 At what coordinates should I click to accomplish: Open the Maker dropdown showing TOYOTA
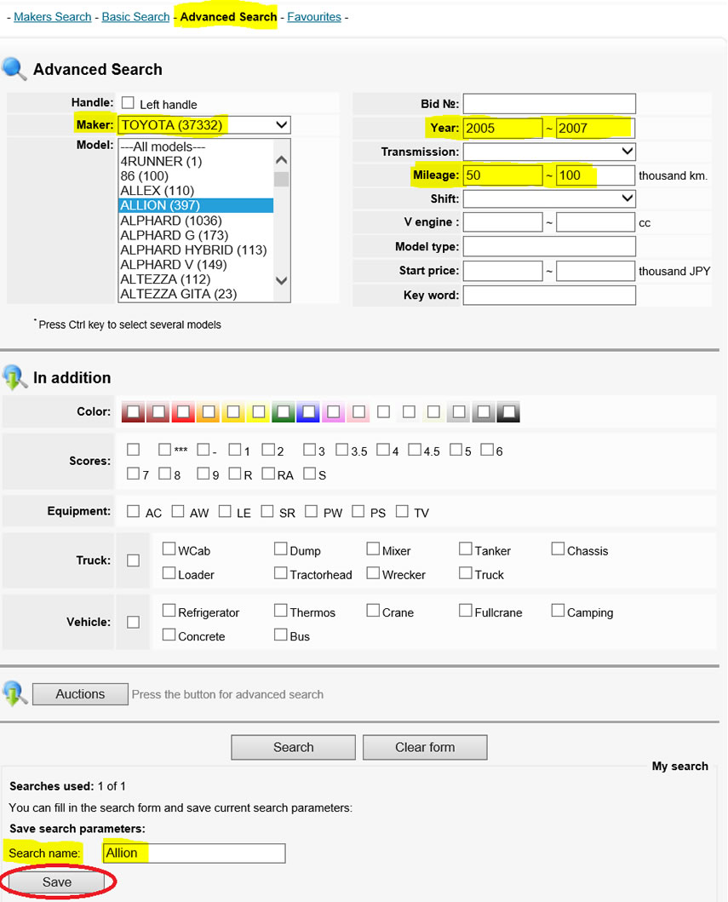click(x=204, y=125)
